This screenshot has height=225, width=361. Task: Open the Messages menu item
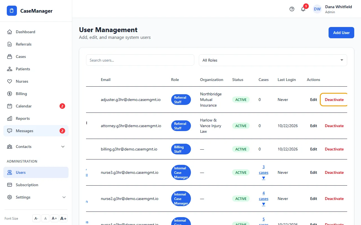pyautogui.click(x=36, y=131)
